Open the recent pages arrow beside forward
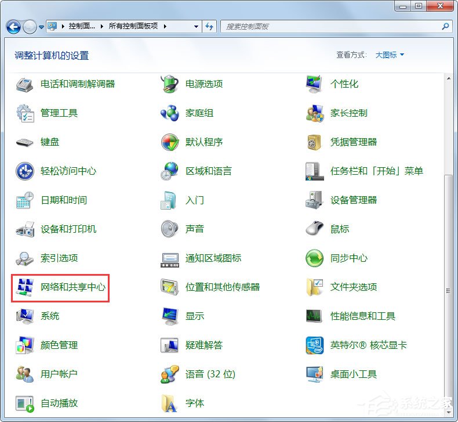 [x=41, y=27]
